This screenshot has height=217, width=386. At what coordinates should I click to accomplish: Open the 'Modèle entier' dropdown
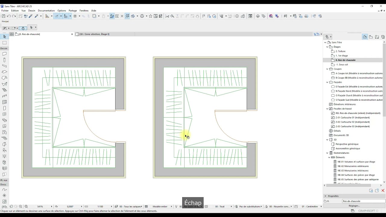coord(159,206)
